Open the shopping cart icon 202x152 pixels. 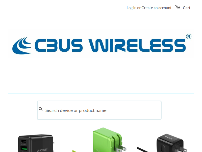click(178, 7)
